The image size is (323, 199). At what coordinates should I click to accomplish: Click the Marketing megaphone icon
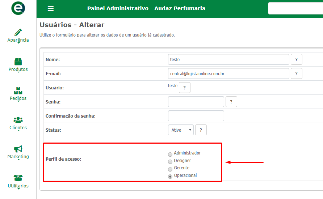pyautogui.click(x=18, y=149)
